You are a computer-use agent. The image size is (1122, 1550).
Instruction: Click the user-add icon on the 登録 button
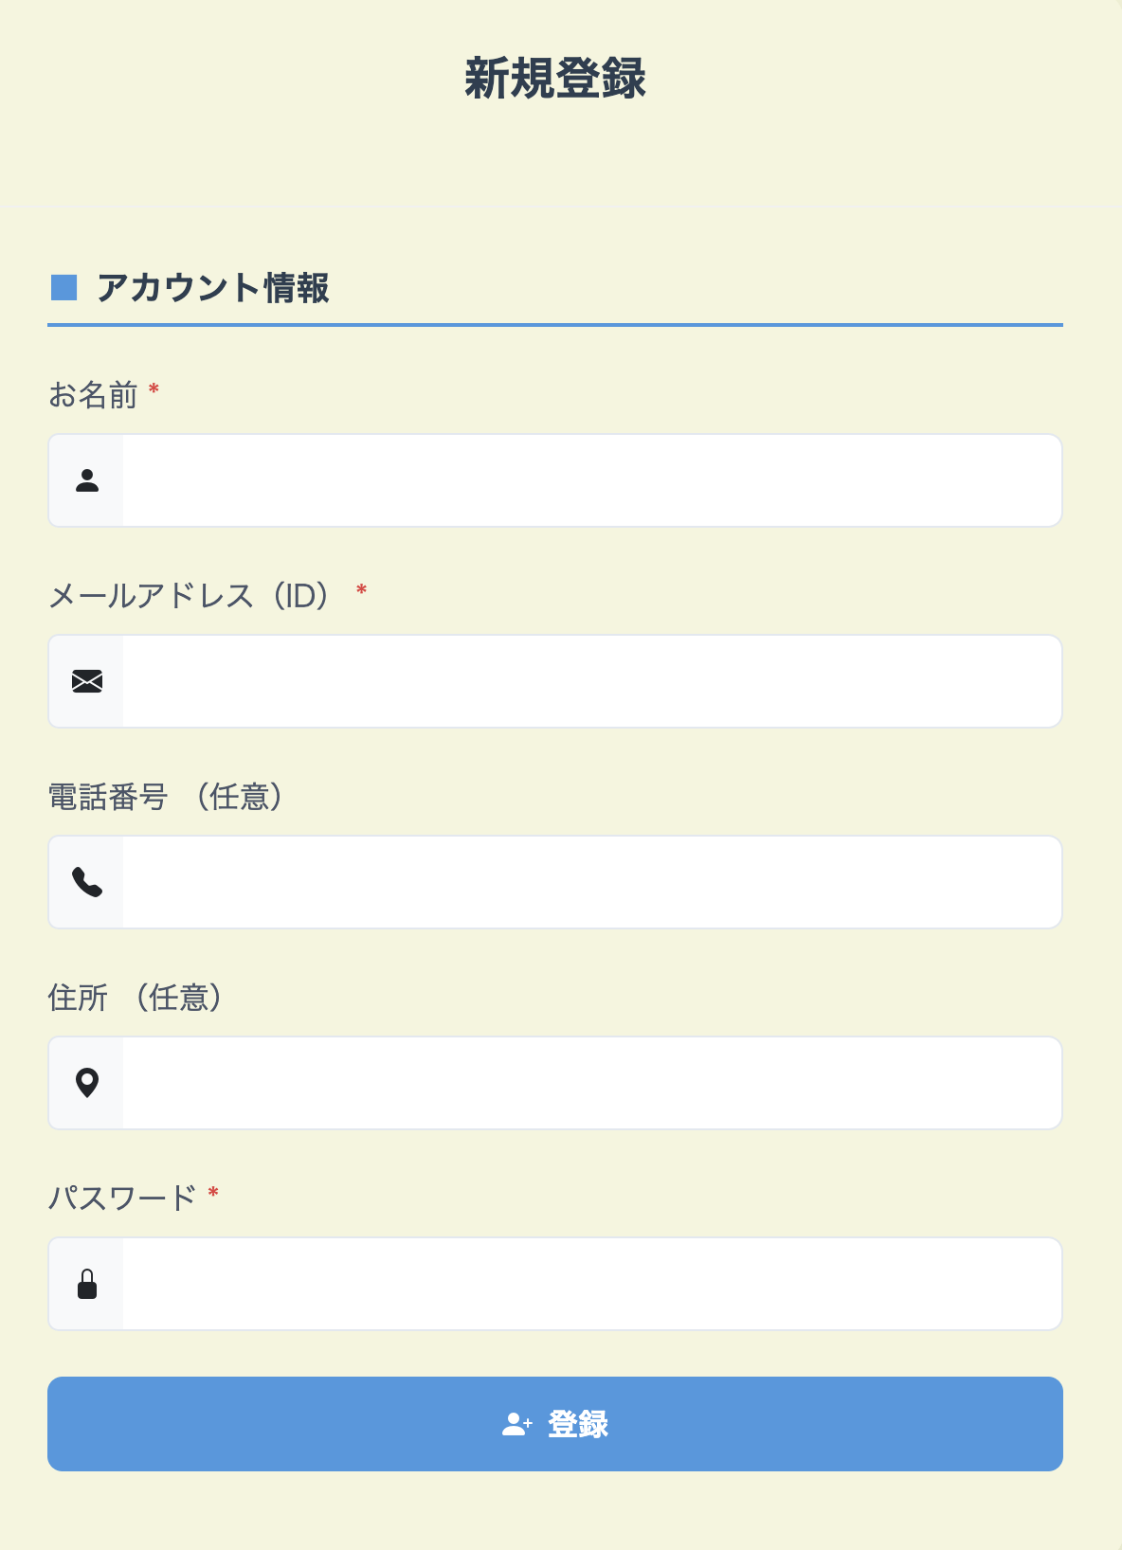tap(516, 1424)
